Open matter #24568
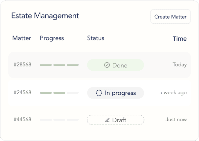Image resolution: width=199 pixels, height=141 pixels. pyautogui.click(x=22, y=93)
